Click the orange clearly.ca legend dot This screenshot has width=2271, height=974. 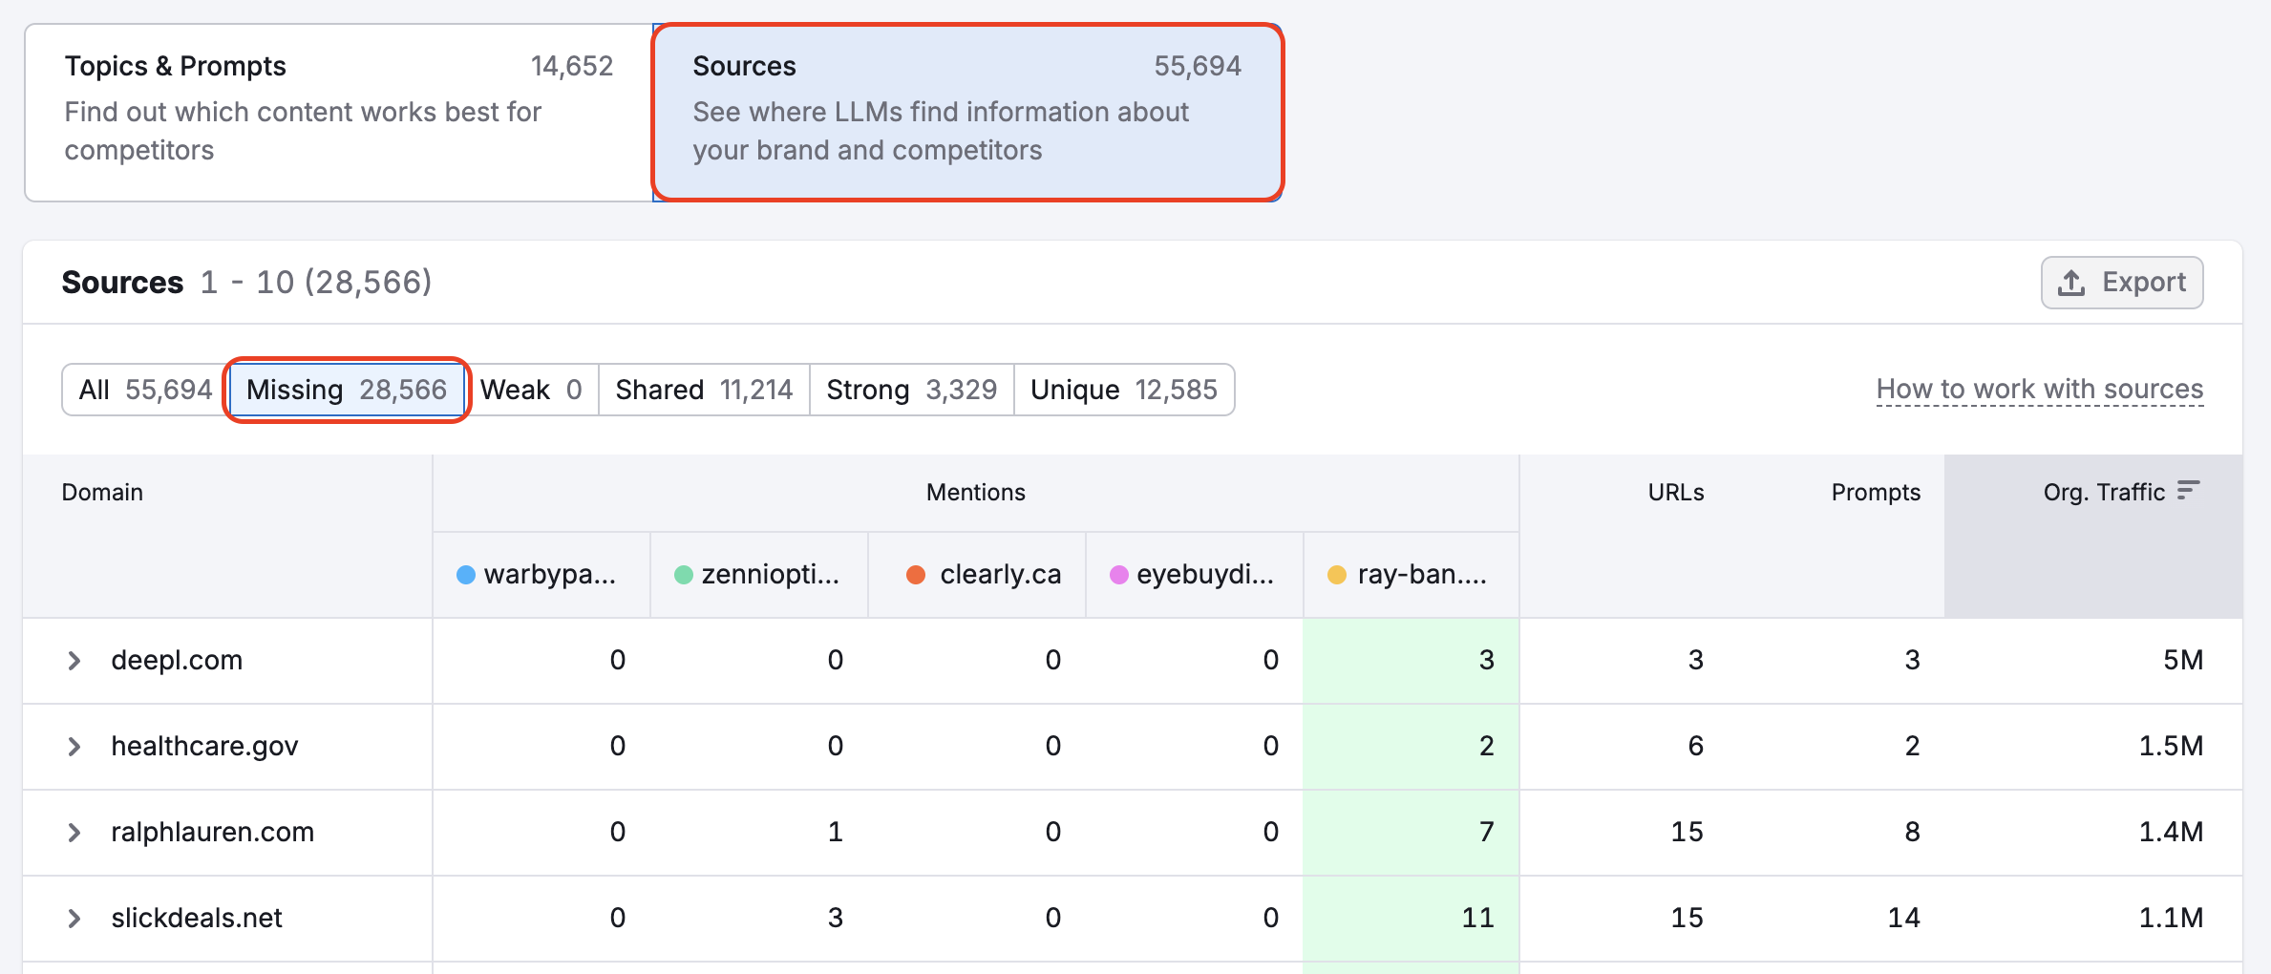[x=917, y=574]
